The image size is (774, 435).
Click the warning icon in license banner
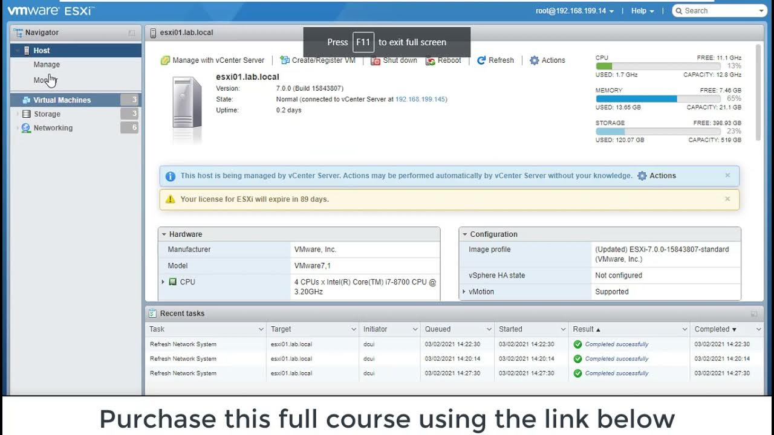171,199
